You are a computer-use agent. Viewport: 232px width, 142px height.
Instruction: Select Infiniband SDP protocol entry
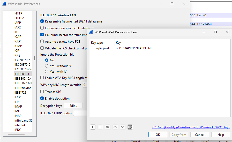[x=23, y=121]
